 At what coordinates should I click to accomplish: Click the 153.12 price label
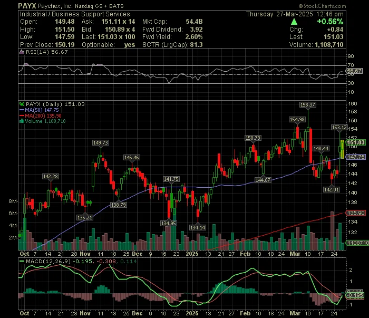pyautogui.click(x=339, y=128)
